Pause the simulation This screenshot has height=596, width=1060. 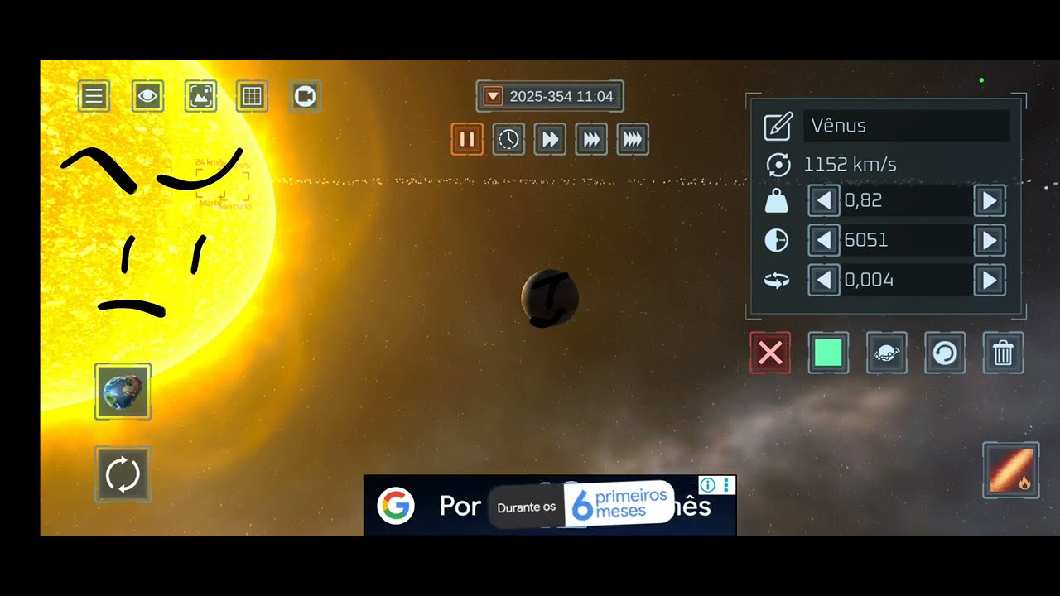[x=467, y=139]
